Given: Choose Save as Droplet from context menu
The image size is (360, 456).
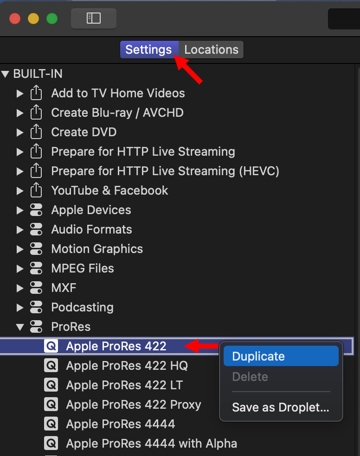Looking at the screenshot, I should pos(281,407).
